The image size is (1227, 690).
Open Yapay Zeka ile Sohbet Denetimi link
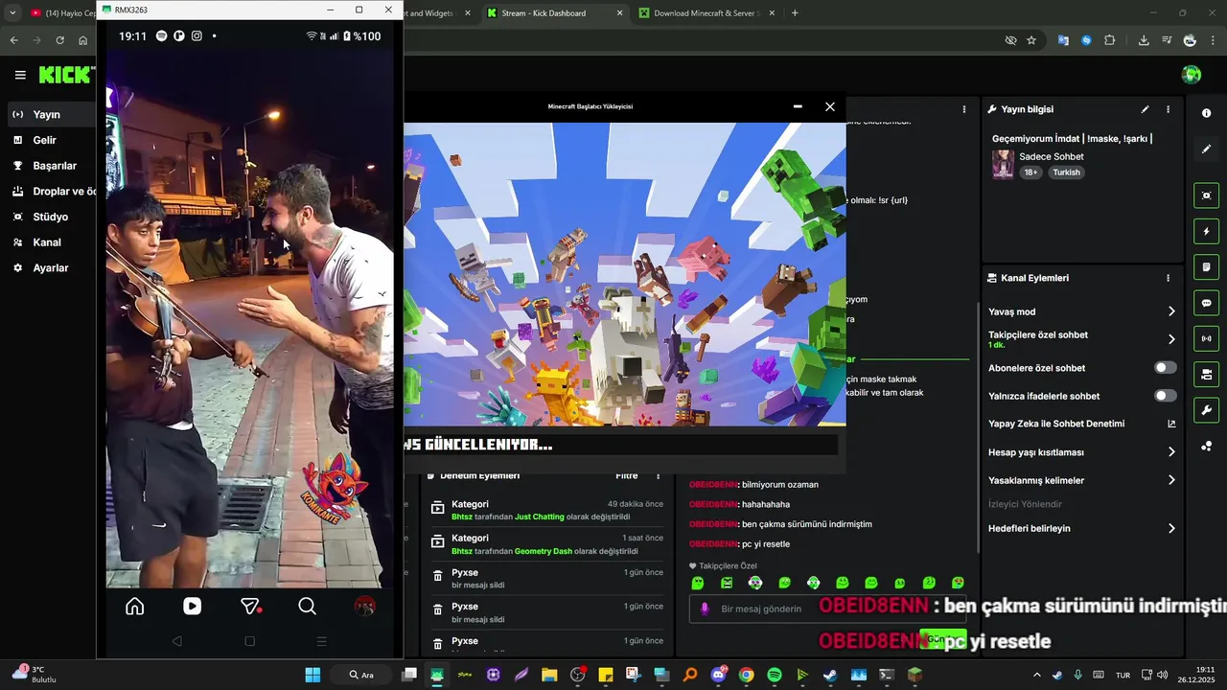(x=1081, y=424)
